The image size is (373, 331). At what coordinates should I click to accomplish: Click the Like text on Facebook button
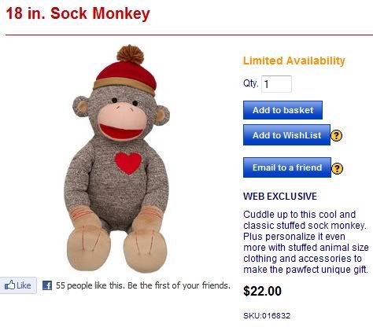pyautogui.click(x=24, y=285)
